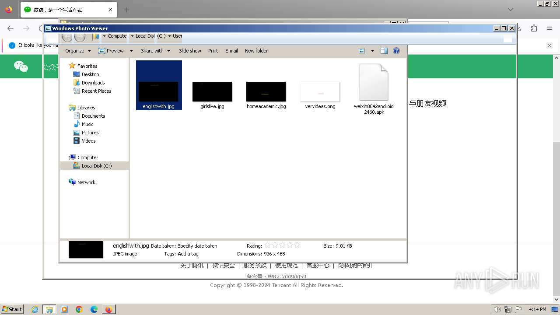Click the details pane preview thumbnail
The height and width of the screenshot is (315, 560).
(x=86, y=249)
